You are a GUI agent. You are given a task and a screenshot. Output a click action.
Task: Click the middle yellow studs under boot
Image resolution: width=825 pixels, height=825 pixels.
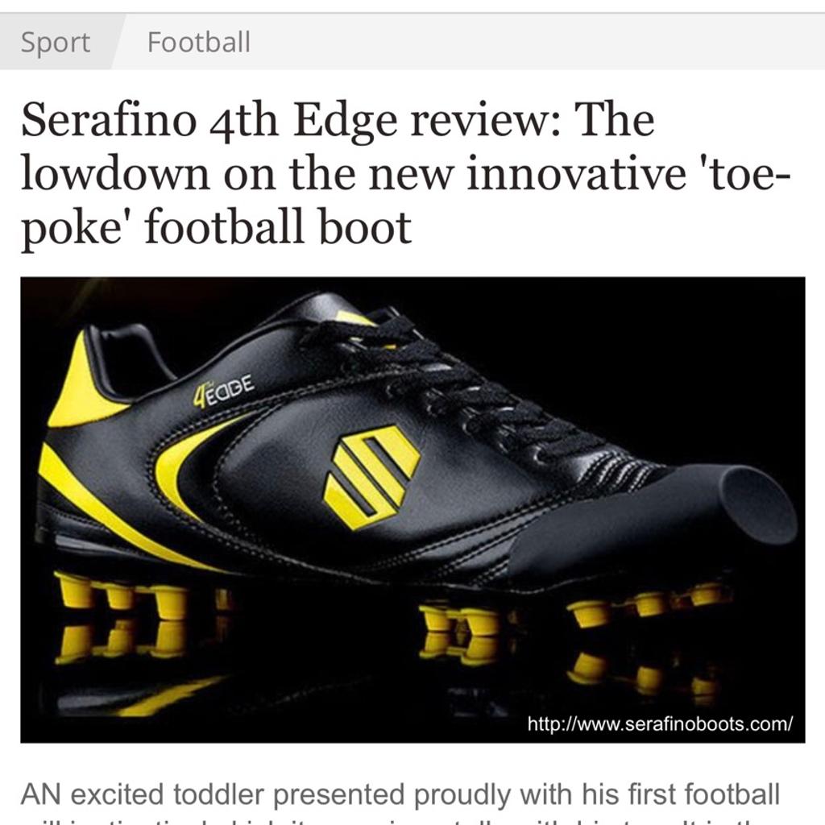point(458,621)
